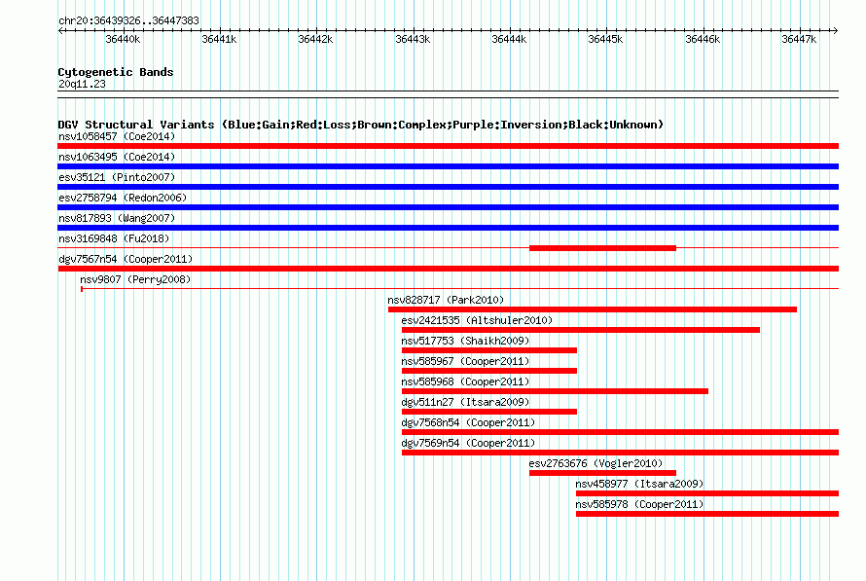Select the blue gain bar for nsv1063495
Image resolution: width=866 pixels, height=581 pixels.
448,166
